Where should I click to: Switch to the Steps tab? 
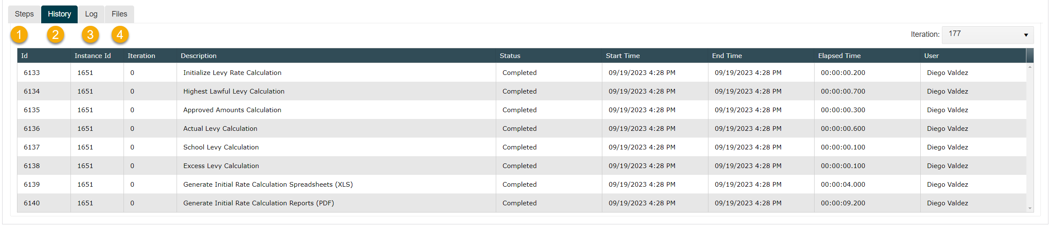24,14
